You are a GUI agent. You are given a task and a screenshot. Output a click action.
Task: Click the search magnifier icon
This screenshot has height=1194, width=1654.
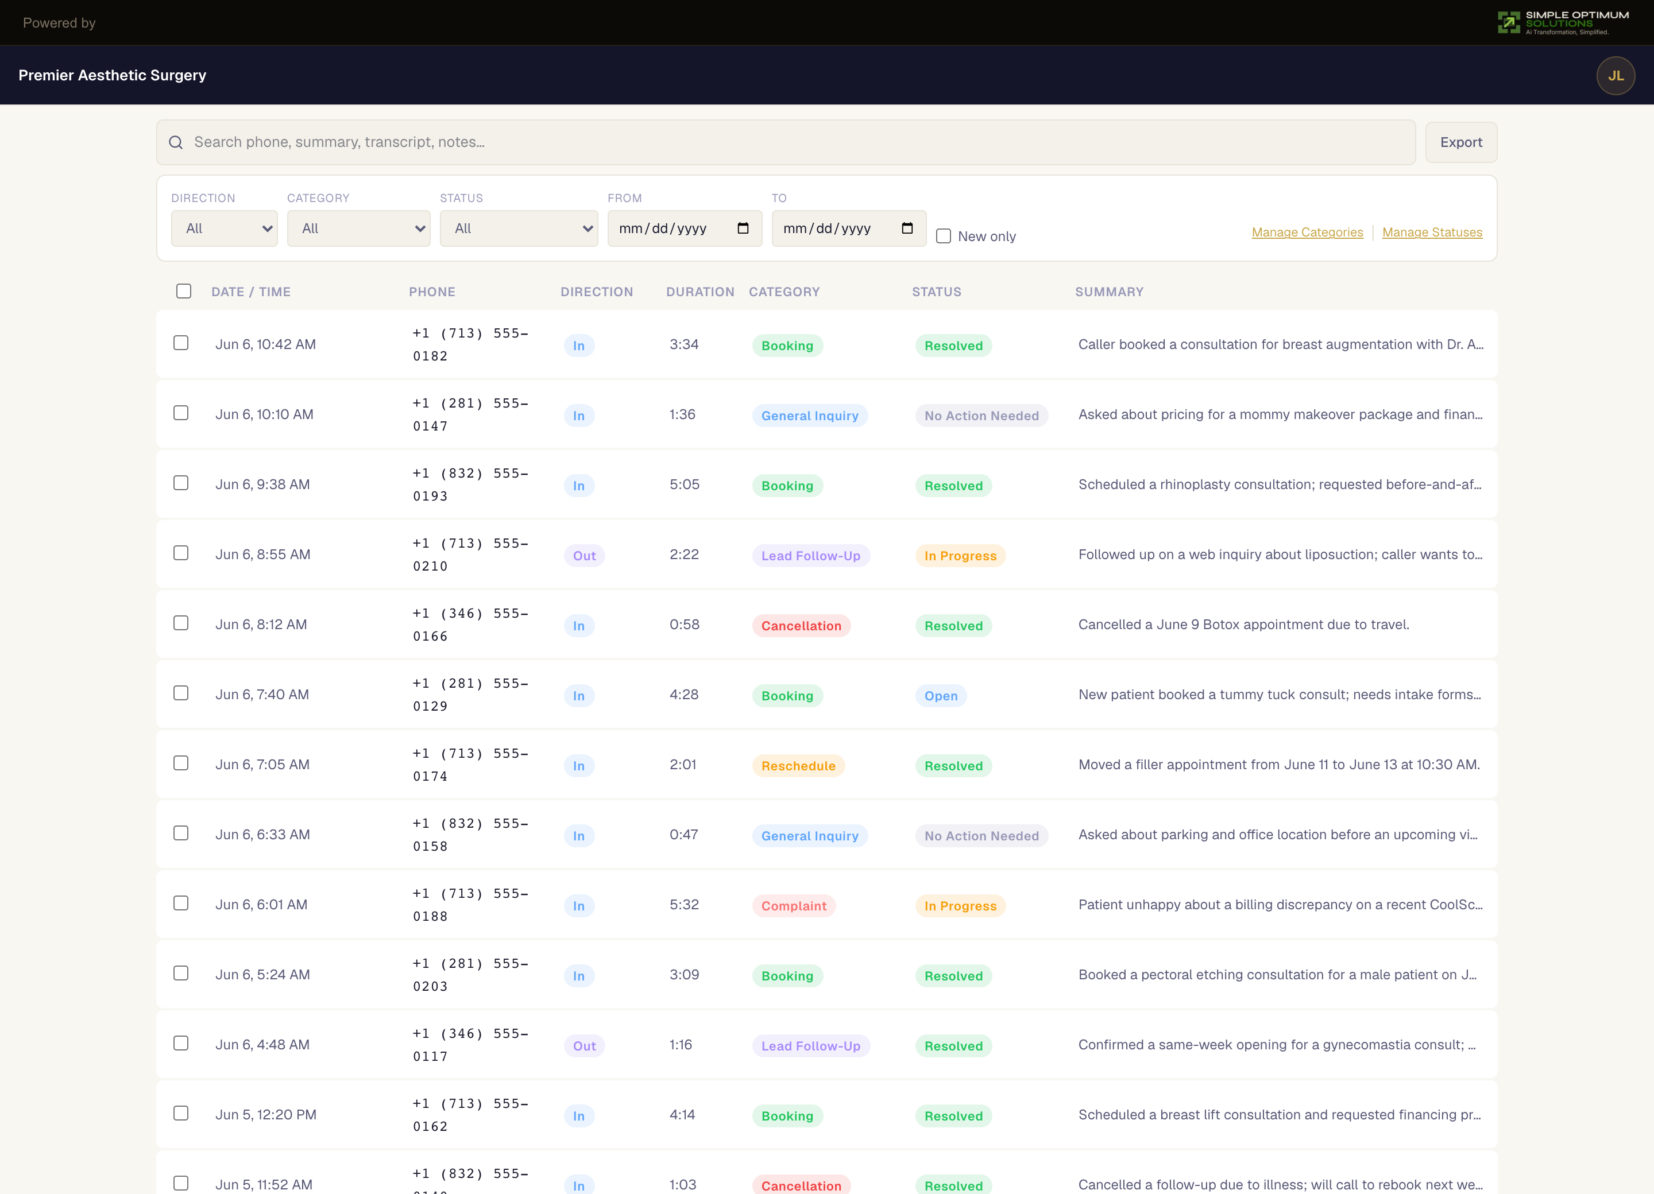click(176, 142)
